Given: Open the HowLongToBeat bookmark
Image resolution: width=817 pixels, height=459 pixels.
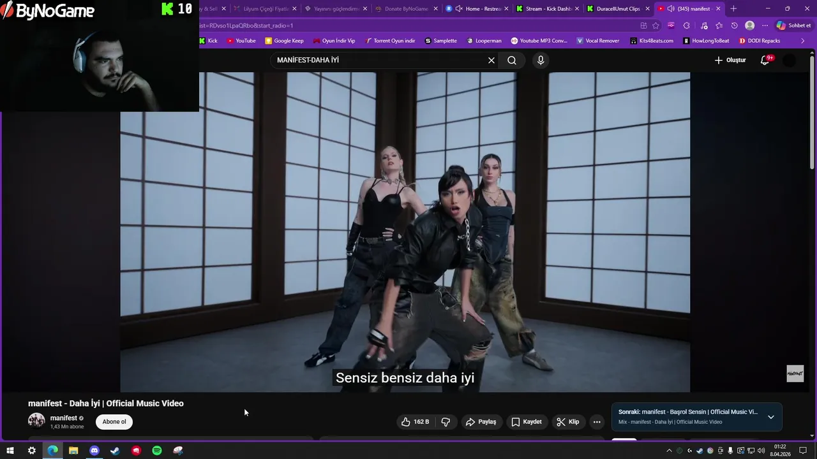Looking at the screenshot, I should pyautogui.click(x=705, y=41).
